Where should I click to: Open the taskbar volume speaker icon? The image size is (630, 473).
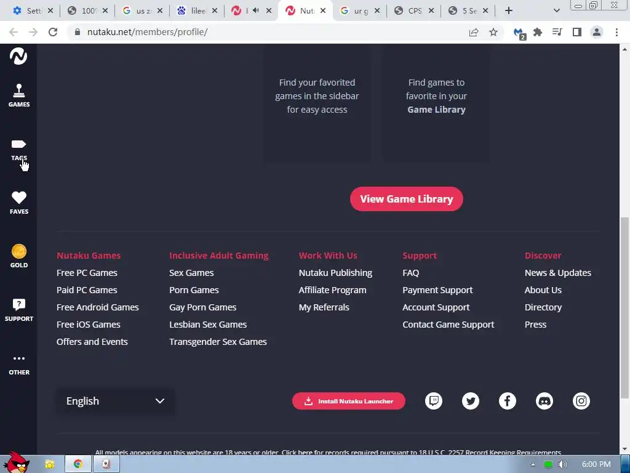tap(562, 464)
